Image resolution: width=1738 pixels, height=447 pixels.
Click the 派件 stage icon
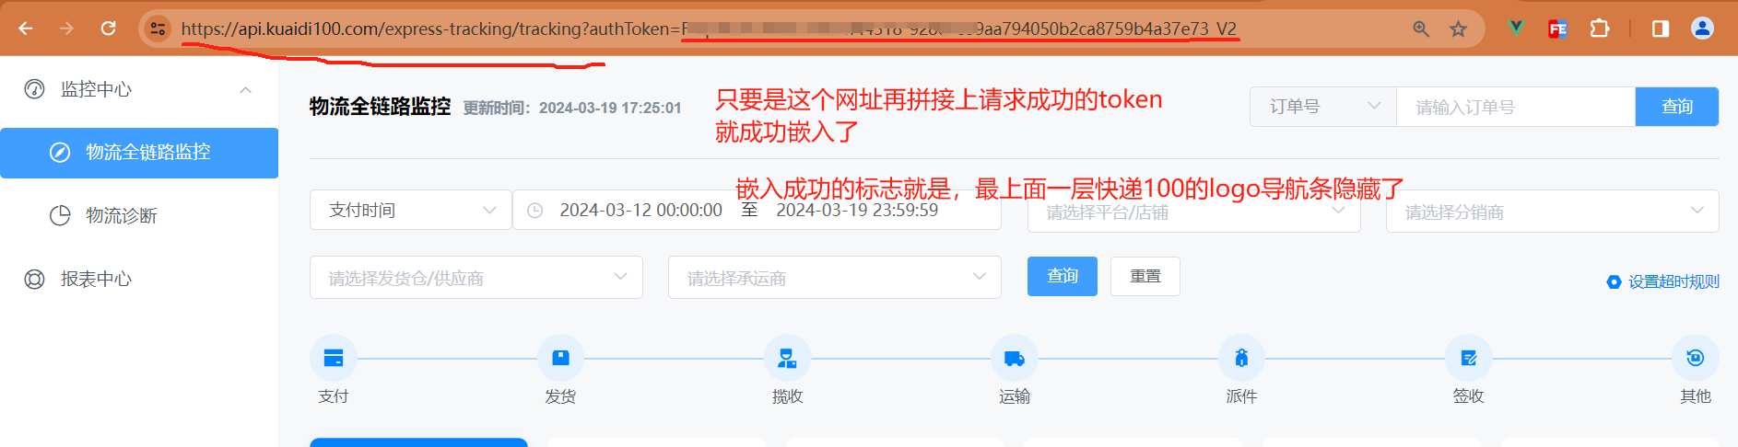(1241, 358)
